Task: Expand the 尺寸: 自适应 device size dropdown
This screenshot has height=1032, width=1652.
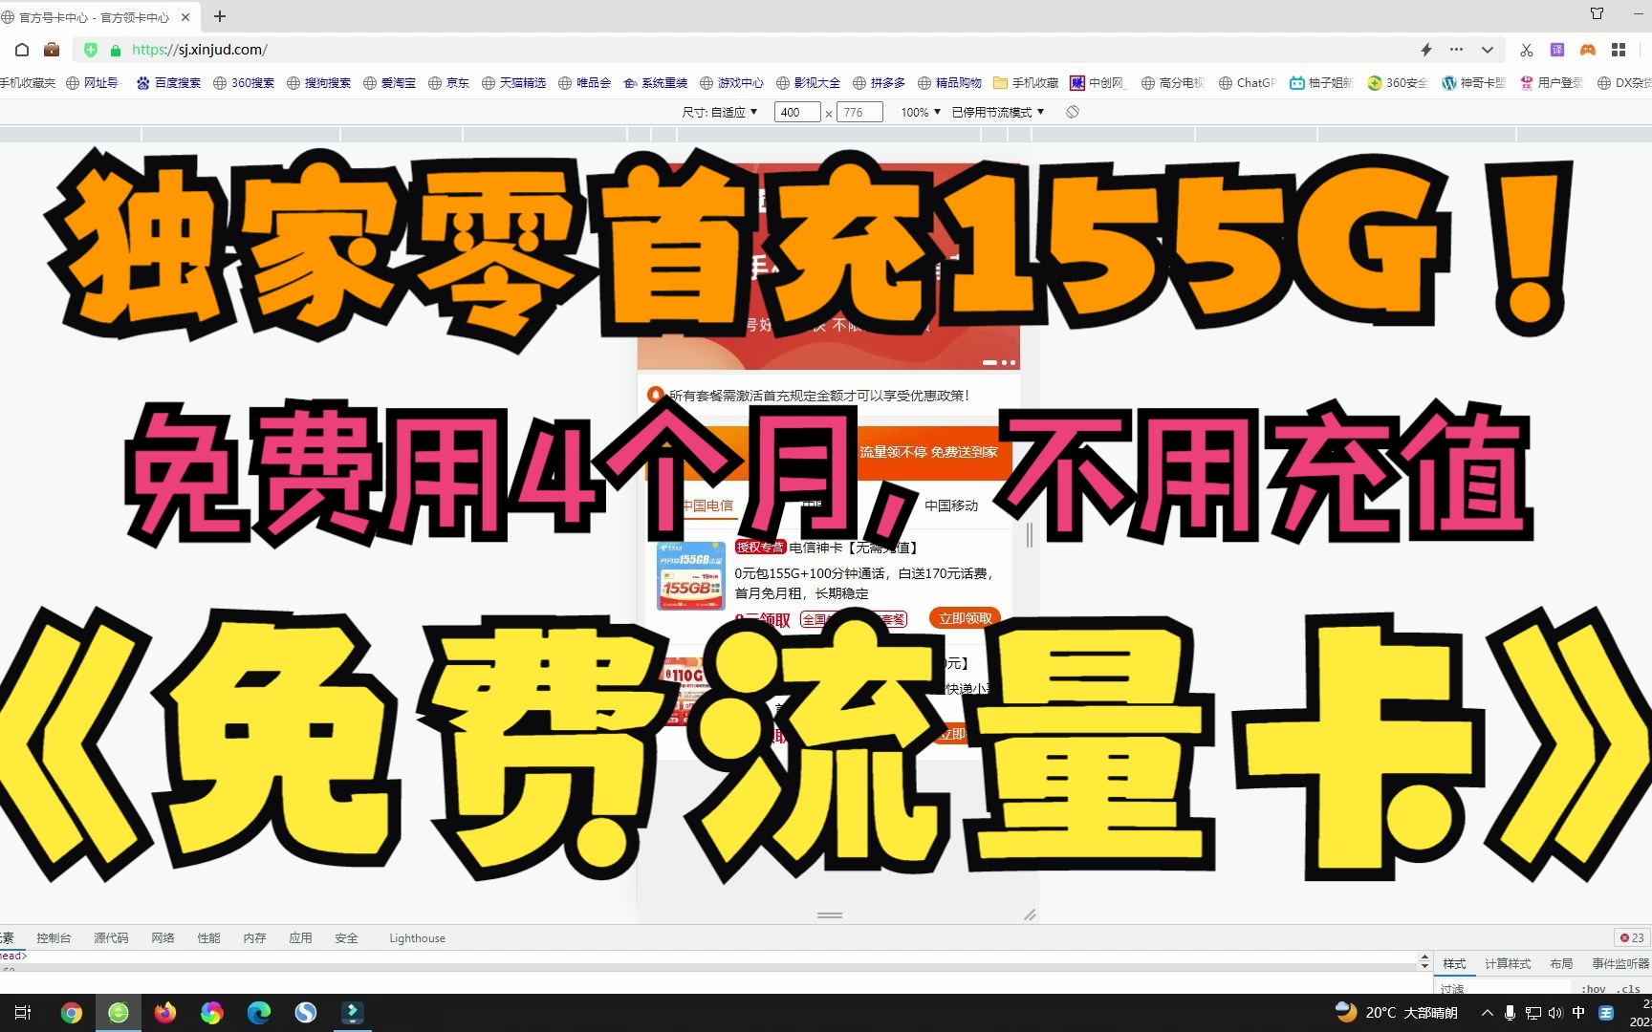Action: [x=720, y=112]
